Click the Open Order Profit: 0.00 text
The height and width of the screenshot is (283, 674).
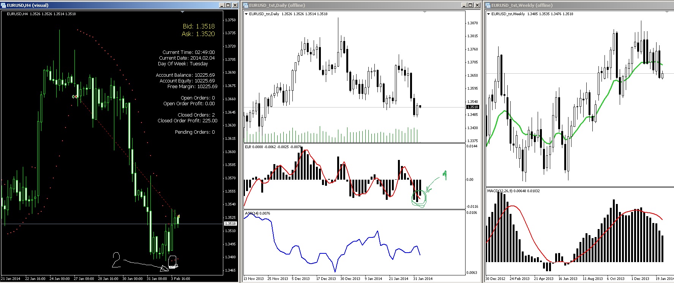[x=189, y=104]
